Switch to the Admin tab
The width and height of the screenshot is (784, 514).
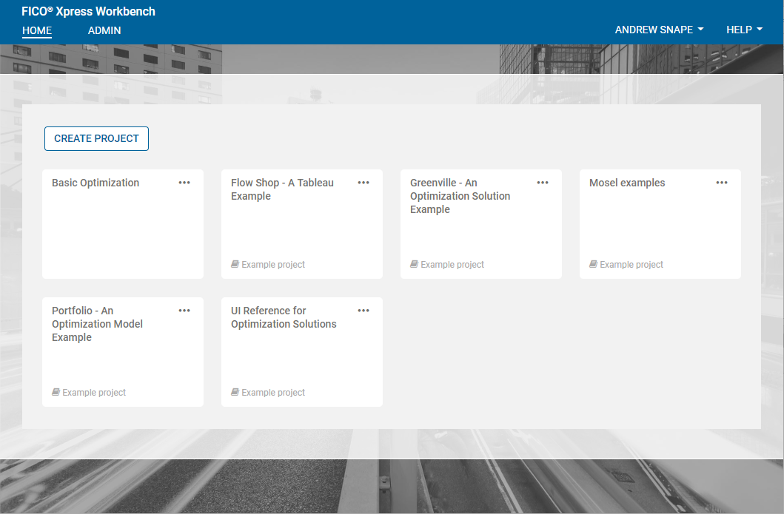click(x=104, y=30)
